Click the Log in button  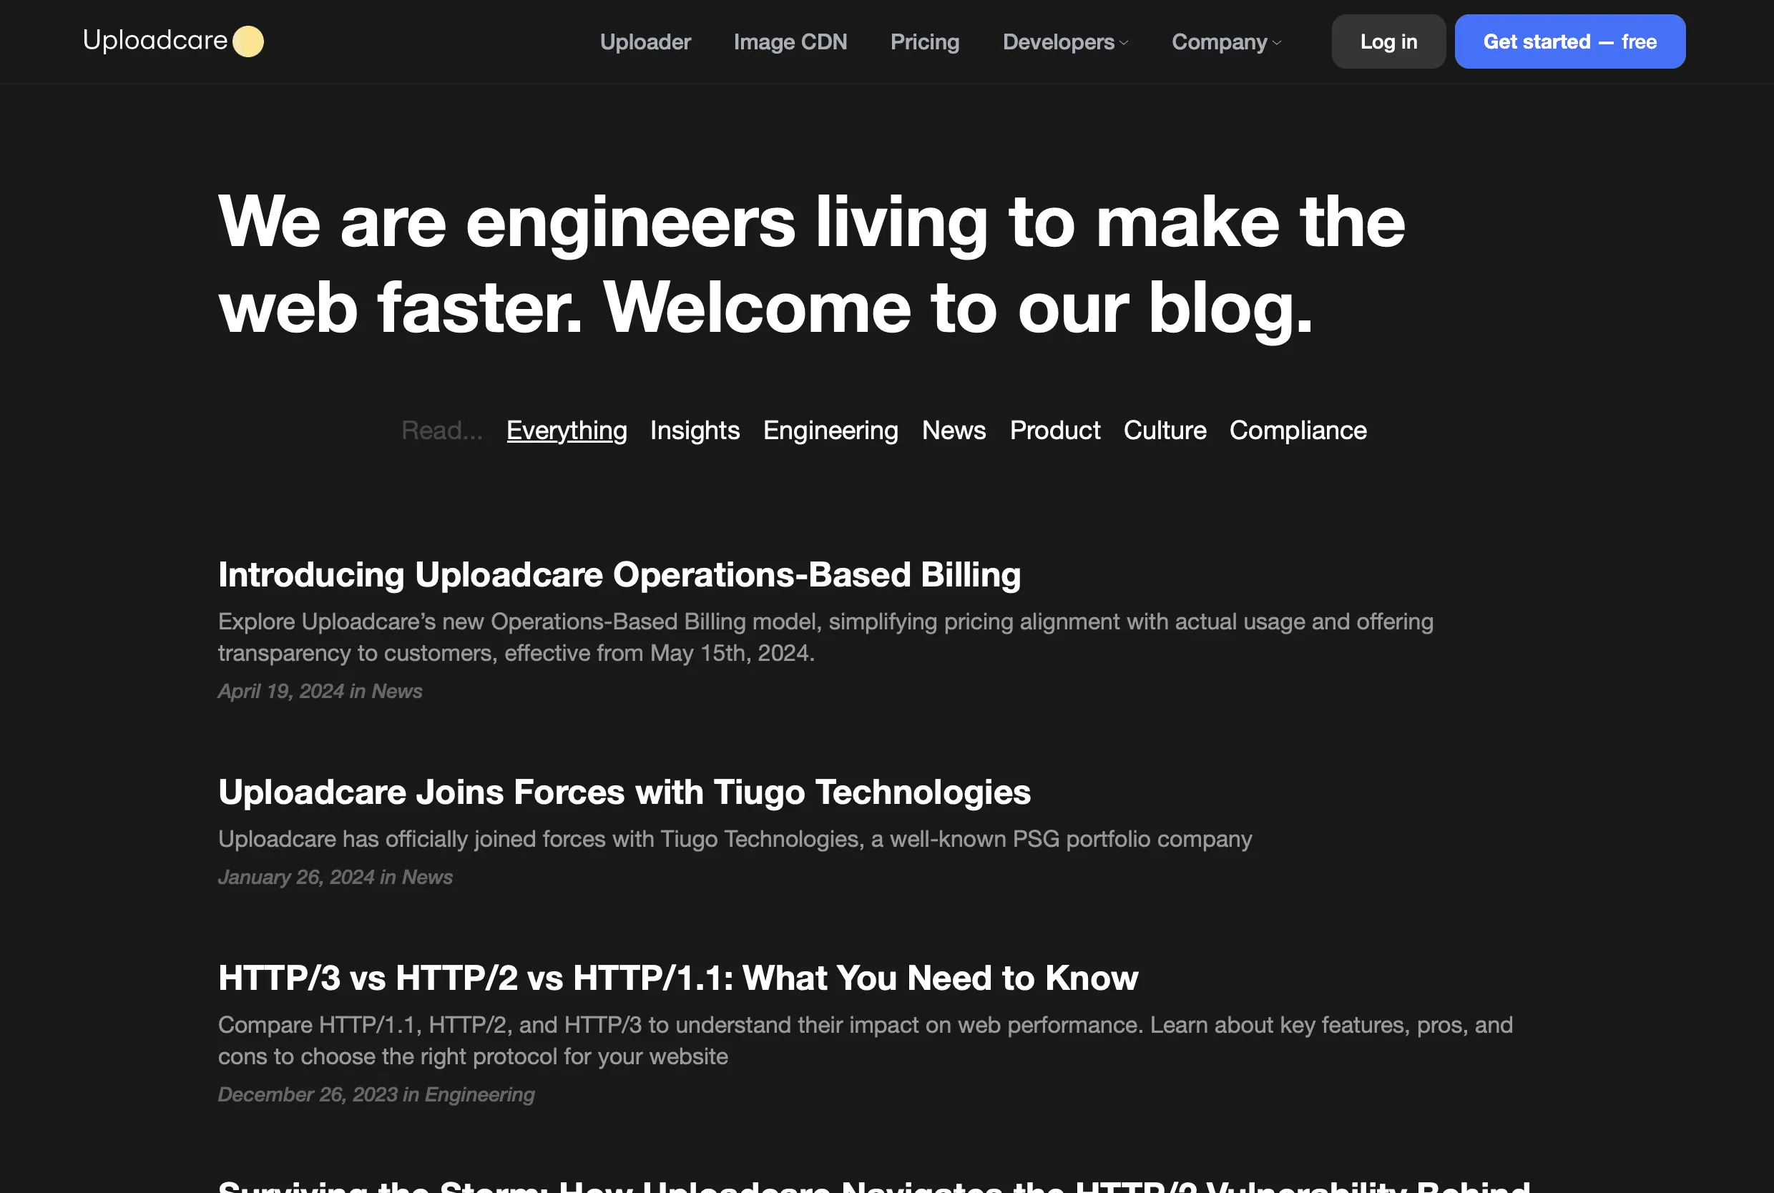pyautogui.click(x=1388, y=42)
